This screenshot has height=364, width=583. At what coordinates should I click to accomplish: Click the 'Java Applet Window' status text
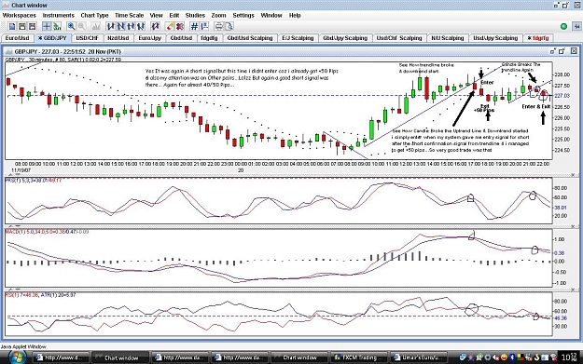click(x=23, y=346)
